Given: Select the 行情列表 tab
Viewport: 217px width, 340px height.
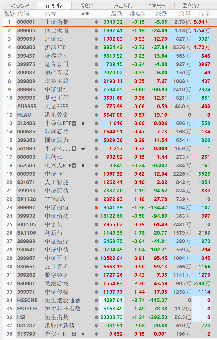Looking at the screenshot, I should [x=54, y=5].
